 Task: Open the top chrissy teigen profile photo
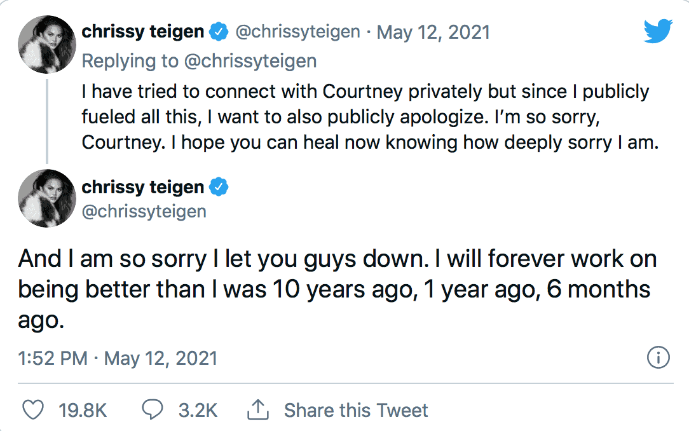47,44
